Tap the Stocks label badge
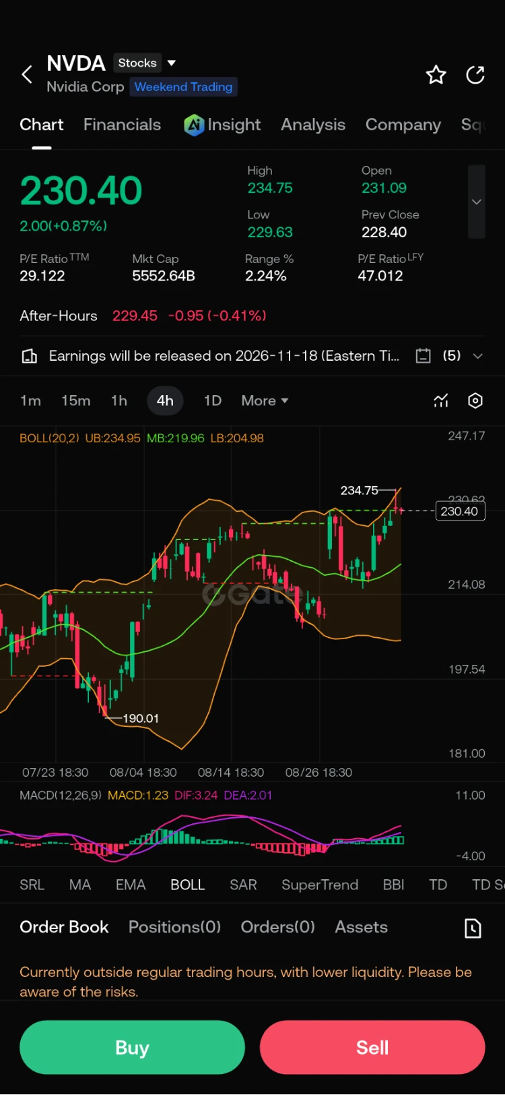The height and width of the screenshot is (1095, 505). 137,63
